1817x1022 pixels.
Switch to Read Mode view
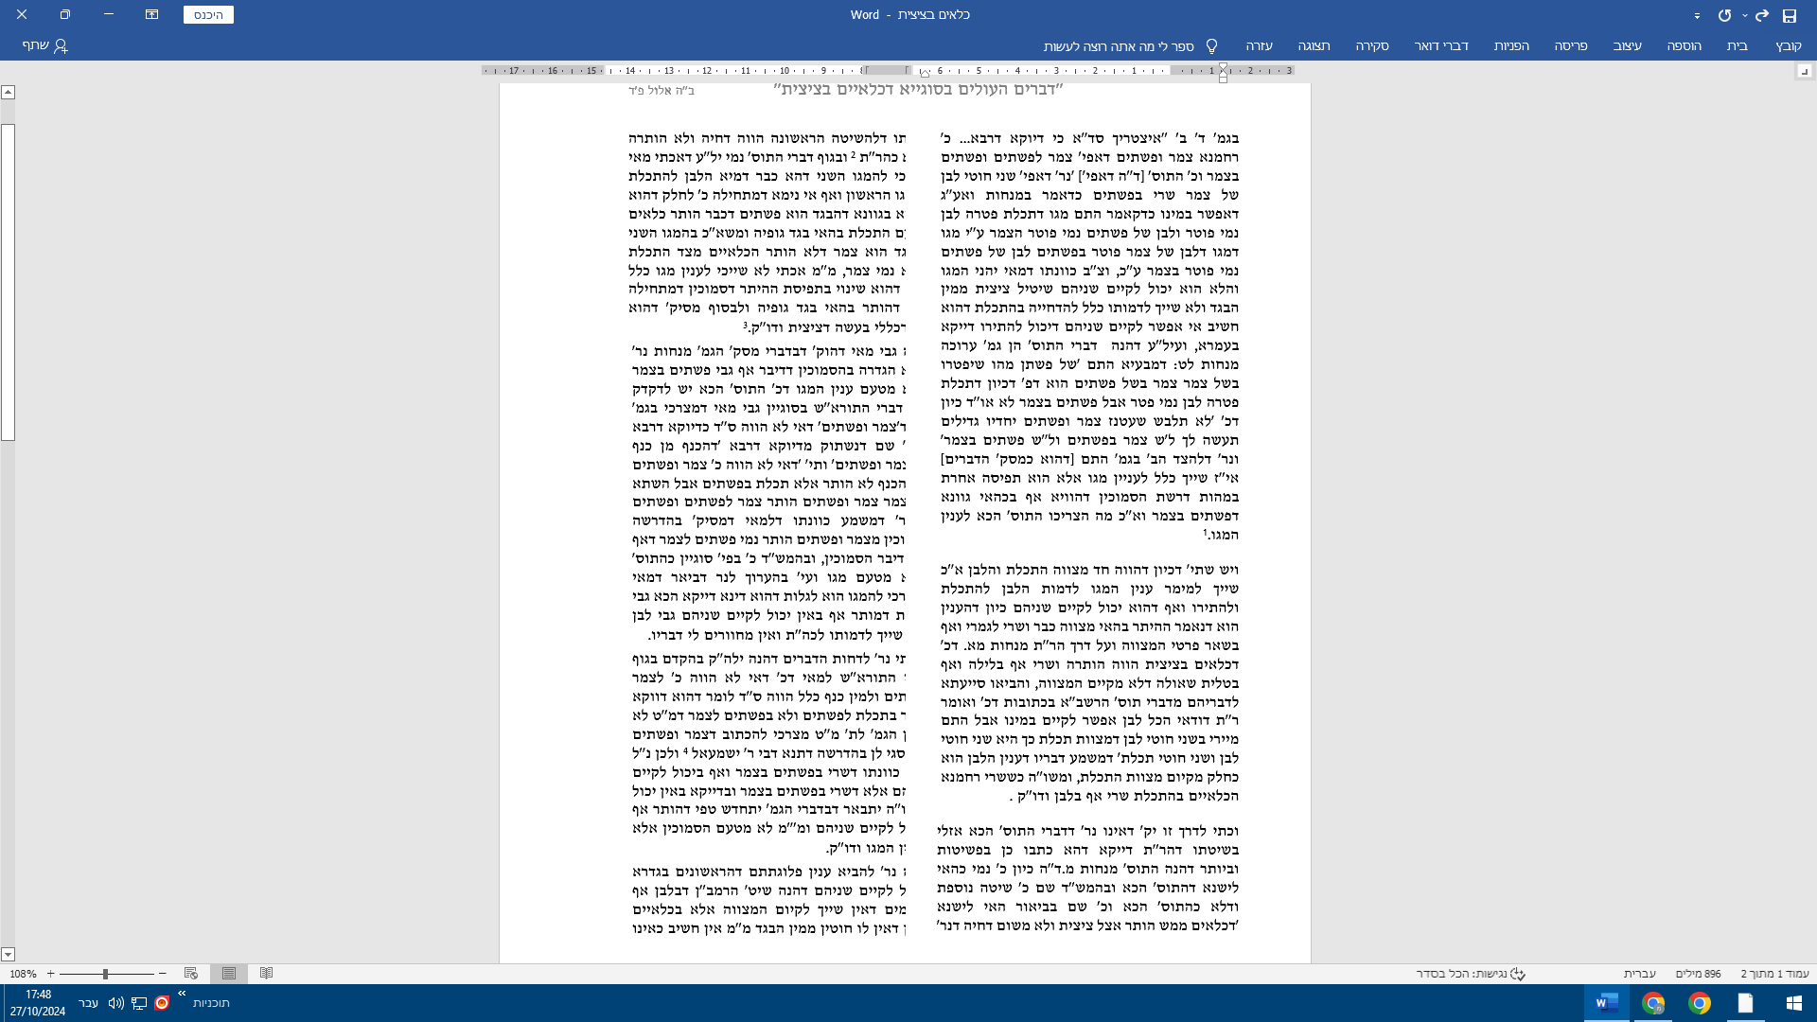(x=267, y=974)
